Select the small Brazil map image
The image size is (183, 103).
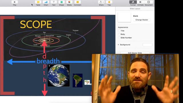click(x=87, y=82)
